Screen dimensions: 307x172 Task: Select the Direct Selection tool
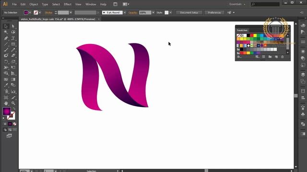coord(13,26)
